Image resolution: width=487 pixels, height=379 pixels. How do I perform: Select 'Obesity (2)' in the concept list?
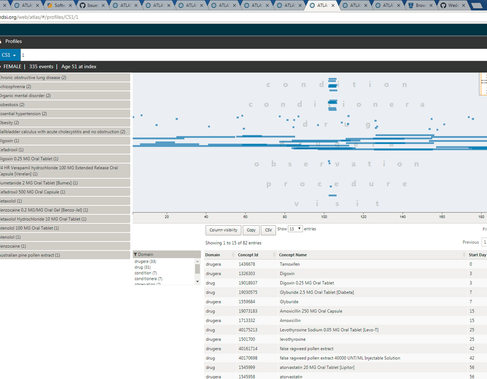[65, 123]
